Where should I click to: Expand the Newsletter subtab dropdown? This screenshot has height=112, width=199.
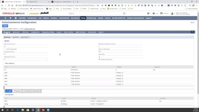(x=25, y=37)
